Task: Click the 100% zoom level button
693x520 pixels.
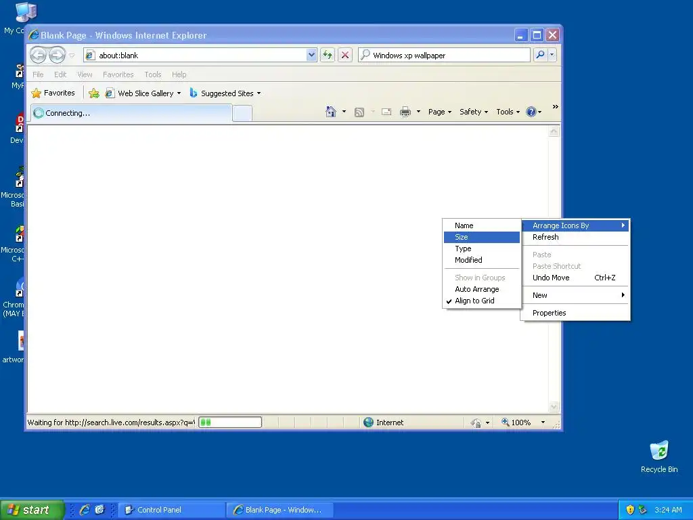Action: tap(516, 422)
